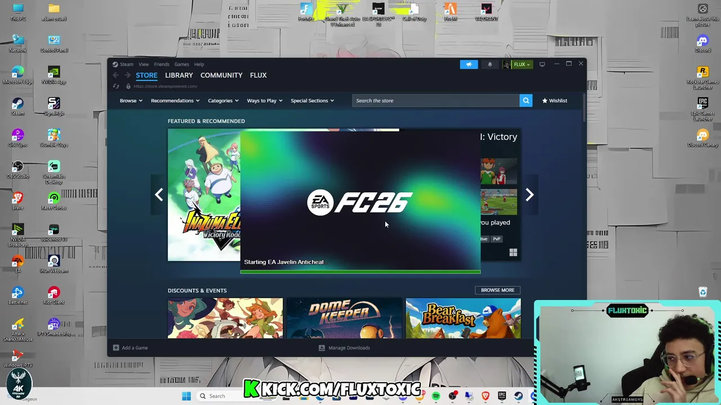
Task: Switch to the COMMUNITY tab
Action: [x=221, y=75]
